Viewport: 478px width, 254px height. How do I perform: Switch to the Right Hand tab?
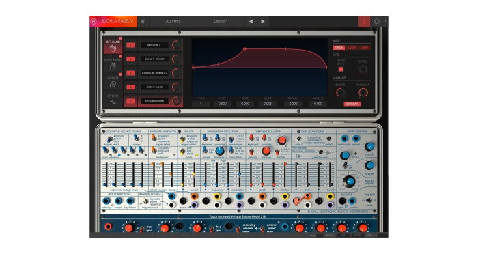click(113, 63)
